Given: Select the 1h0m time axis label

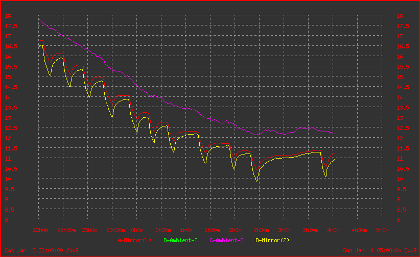Looking at the screenshot, I should click(x=186, y=230).
